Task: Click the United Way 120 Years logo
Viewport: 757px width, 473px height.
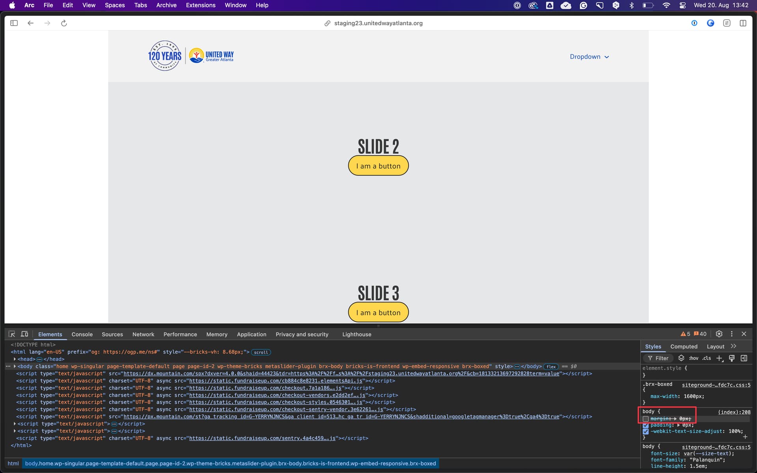Action: point(191,56)
